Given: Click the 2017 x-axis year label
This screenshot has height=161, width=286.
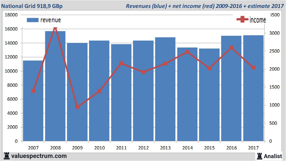Looking at the screenshot, I should [x=253, y=148].
